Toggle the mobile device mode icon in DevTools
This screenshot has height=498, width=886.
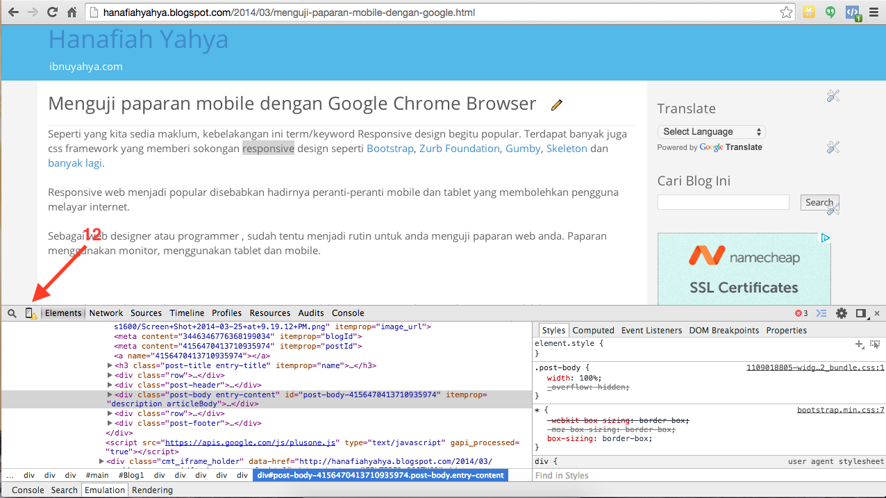[x=31, y=313]
